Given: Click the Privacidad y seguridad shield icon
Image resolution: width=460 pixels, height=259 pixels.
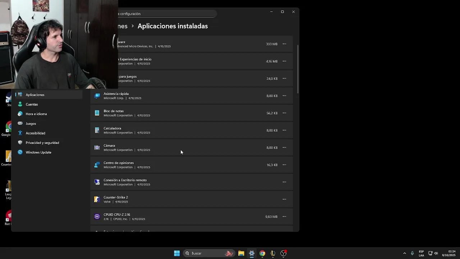Looking at the screenshot, I should (x=20, y=143).
